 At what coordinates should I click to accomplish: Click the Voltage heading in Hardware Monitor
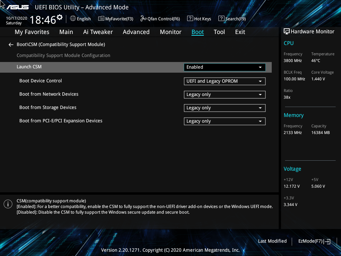tap(292, 169)
